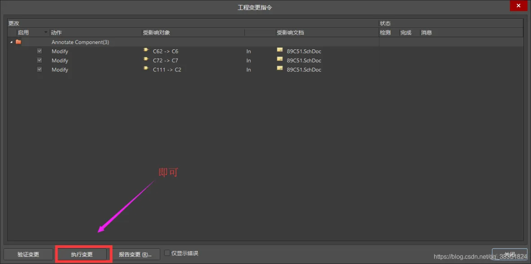Click the 验证变更 button

pyautogui.click(x=28, y=254)
